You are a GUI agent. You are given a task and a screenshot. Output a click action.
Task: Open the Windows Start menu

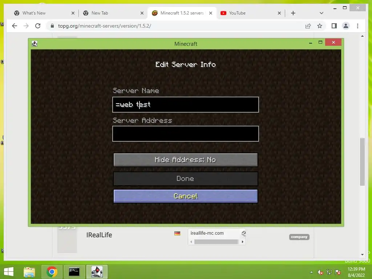9,272
